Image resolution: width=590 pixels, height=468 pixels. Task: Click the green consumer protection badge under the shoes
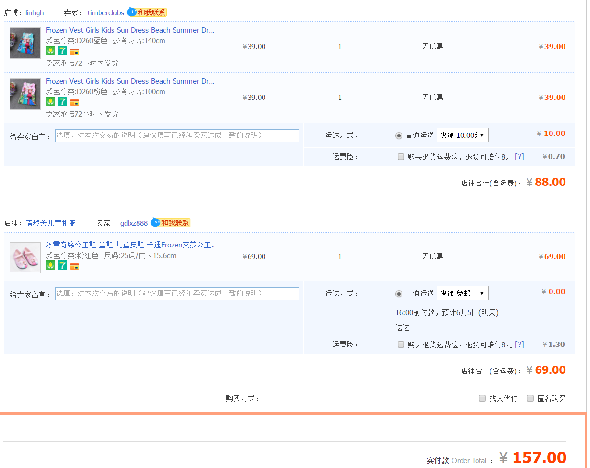pyautogui.click(x=50, y=265)
